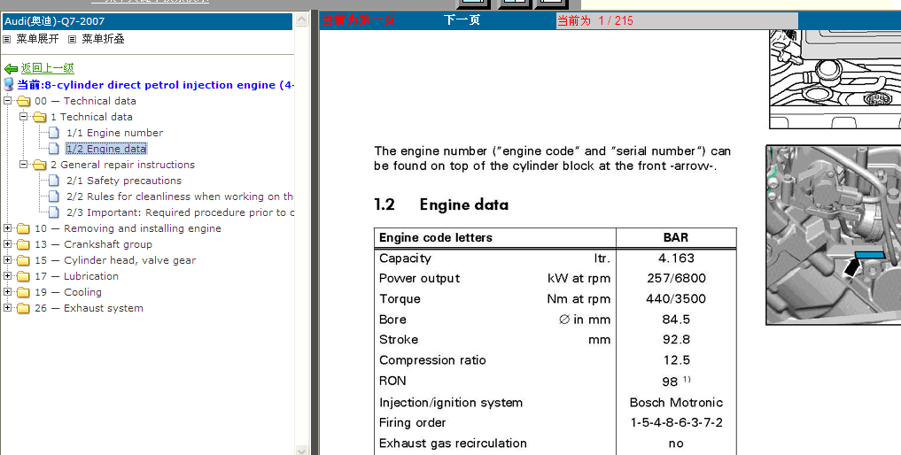Expand the 26 — Exhaust system node

[7, 308]
